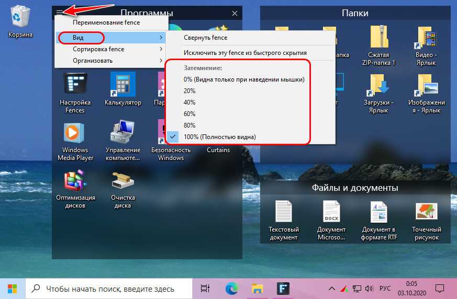Open the Документ в формате RTF file
The image size is (457, 299).
pos(378,221)
